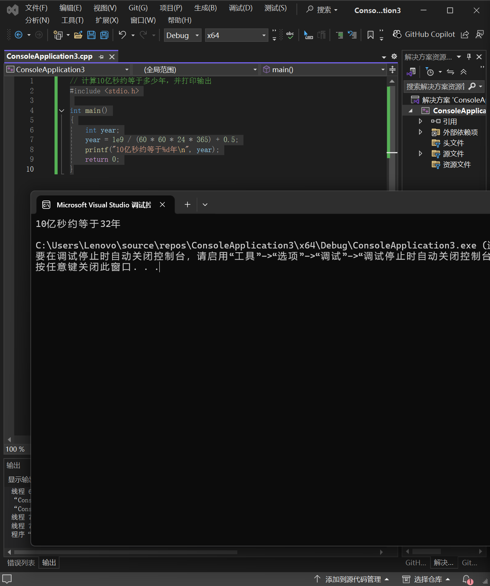Split the editor window with splitter icon
The width and height of the screenshot is (490, 586).
(392, 70)
